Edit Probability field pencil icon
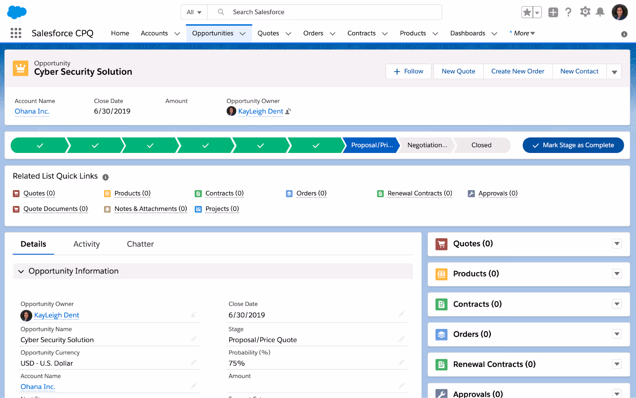The width and height of the screenshot is (636, 398). (x=401, y=362)
